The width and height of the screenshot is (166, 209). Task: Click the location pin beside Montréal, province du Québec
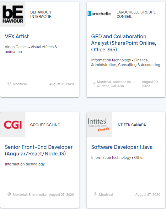tap(94, 84)
